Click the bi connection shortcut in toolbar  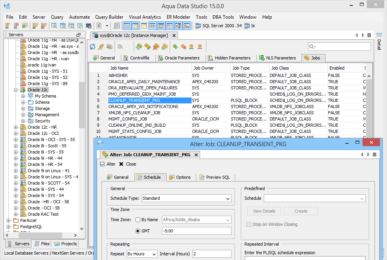(250, 26)
